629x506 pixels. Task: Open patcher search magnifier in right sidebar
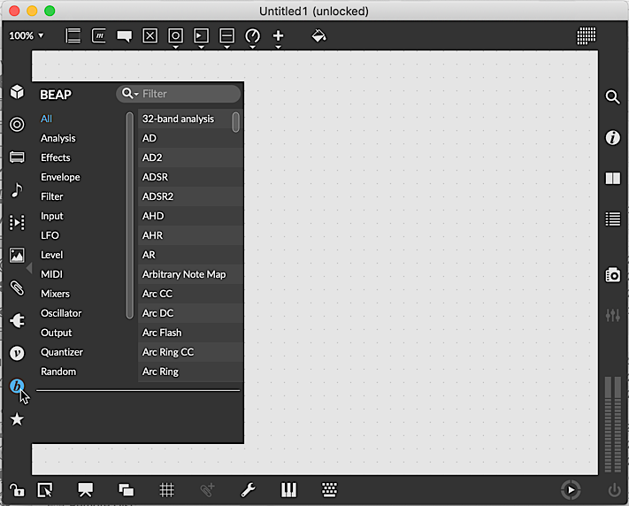(x=612, y=96)
